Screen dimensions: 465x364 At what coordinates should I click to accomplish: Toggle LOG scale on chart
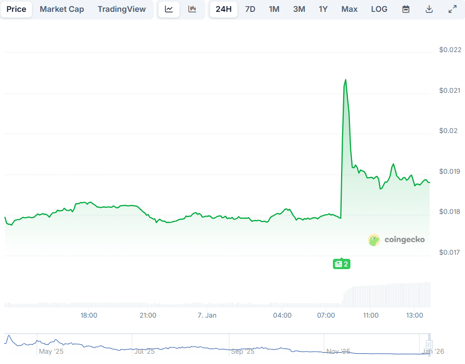(379, 9)
